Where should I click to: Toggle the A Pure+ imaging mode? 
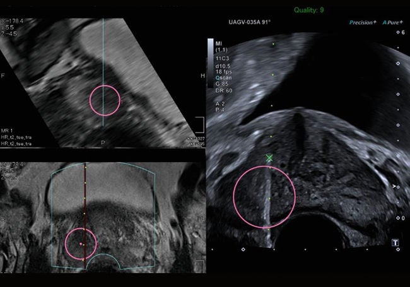392,23
